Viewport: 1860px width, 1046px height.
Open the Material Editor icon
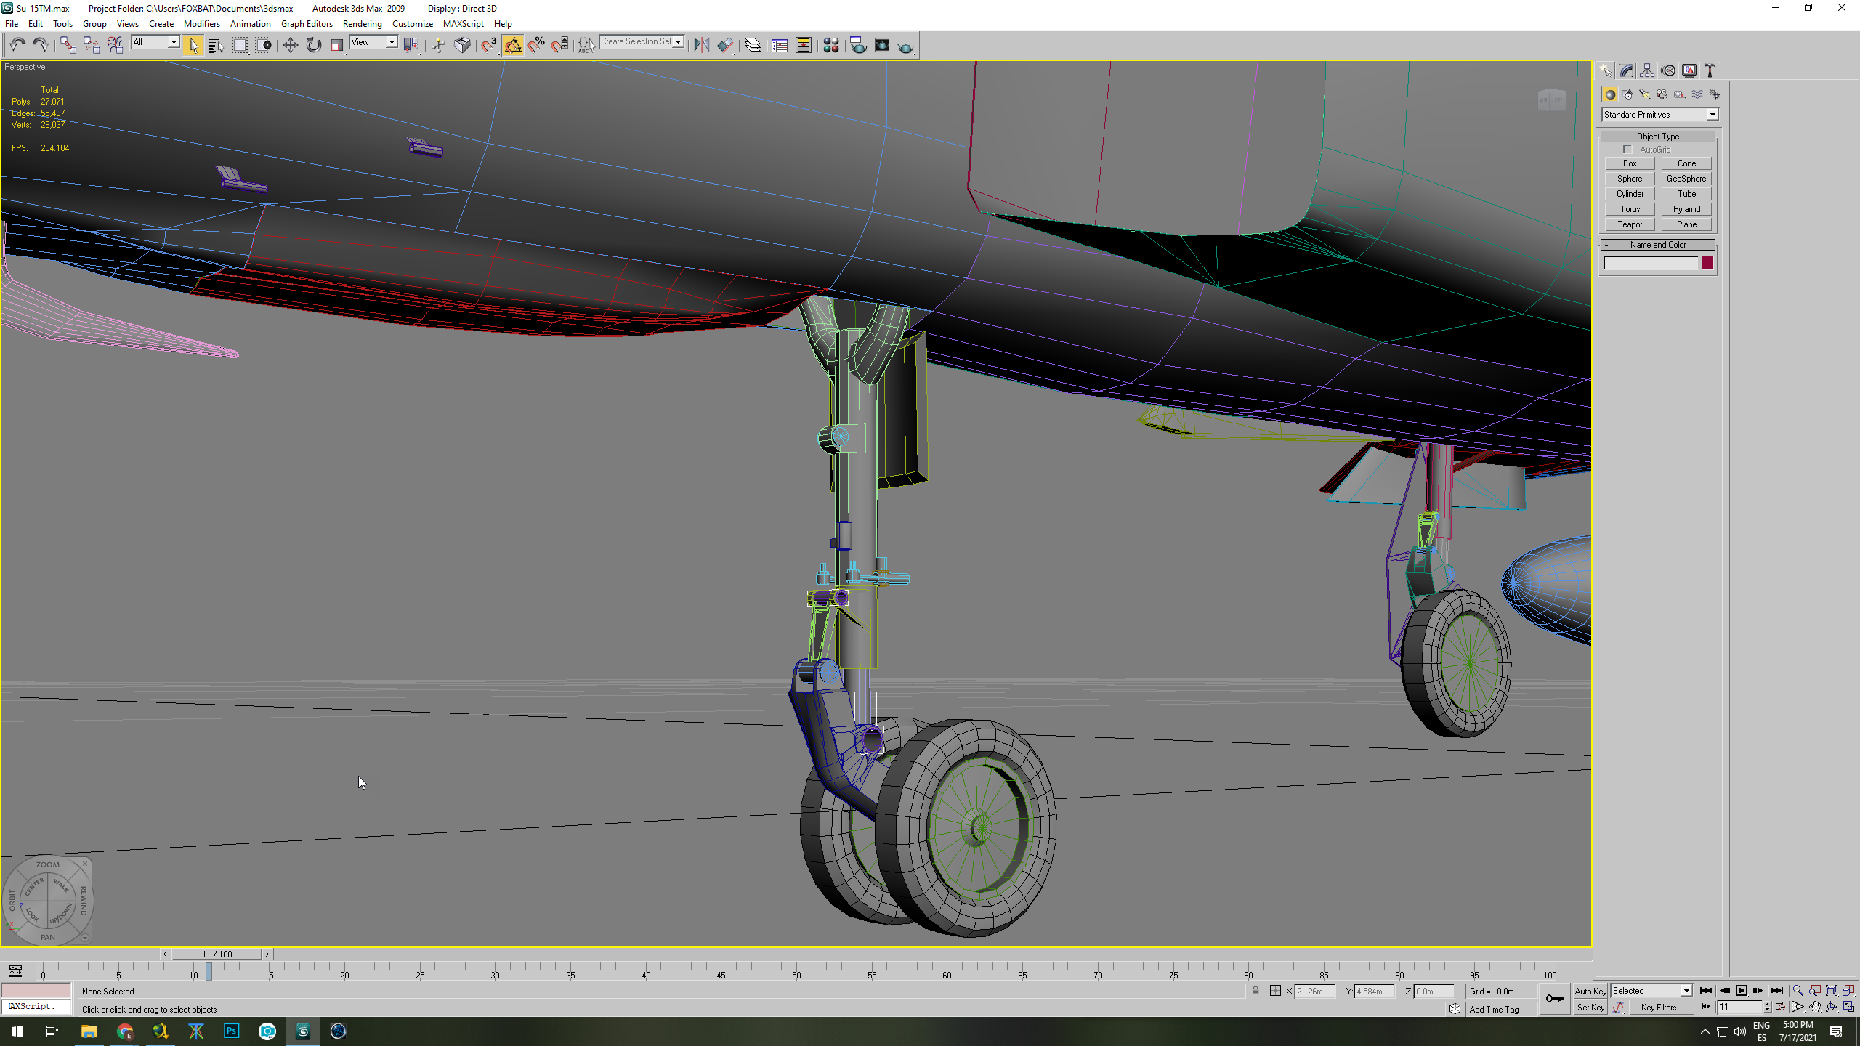831,45
